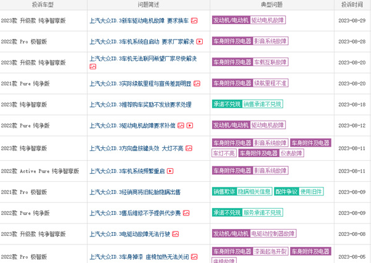Select the 销售承诺不兑现 tag
Screen dimensions: 371x263
click(262, 104)
